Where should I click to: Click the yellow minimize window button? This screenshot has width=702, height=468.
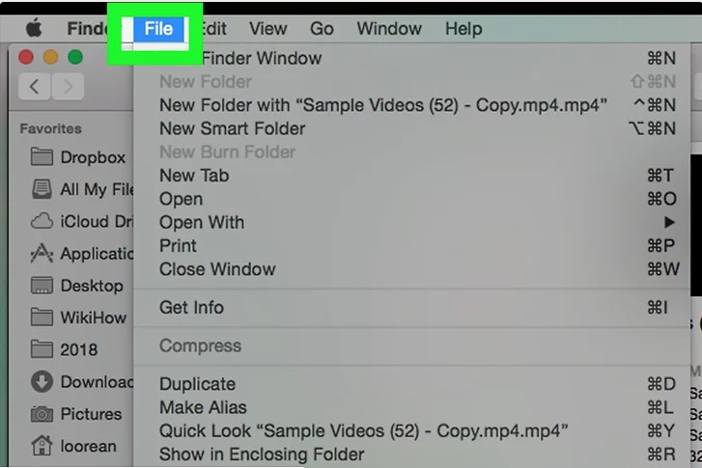(50, 57)
